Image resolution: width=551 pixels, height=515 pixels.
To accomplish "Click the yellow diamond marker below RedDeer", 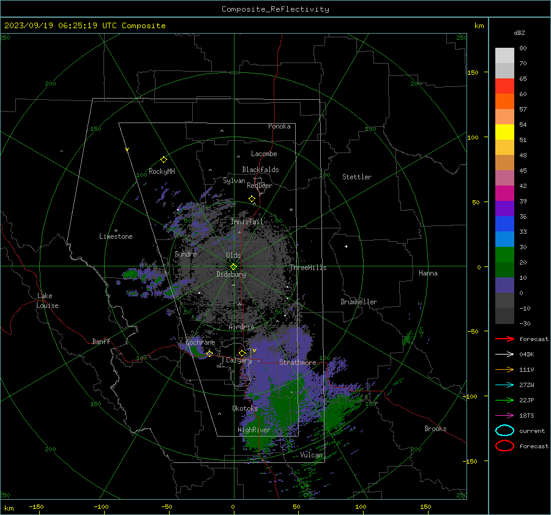I will pos(252,199).
